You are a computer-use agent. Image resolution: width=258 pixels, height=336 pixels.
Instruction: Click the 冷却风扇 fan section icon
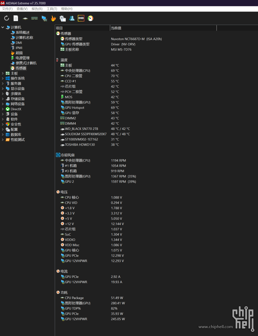58,155
